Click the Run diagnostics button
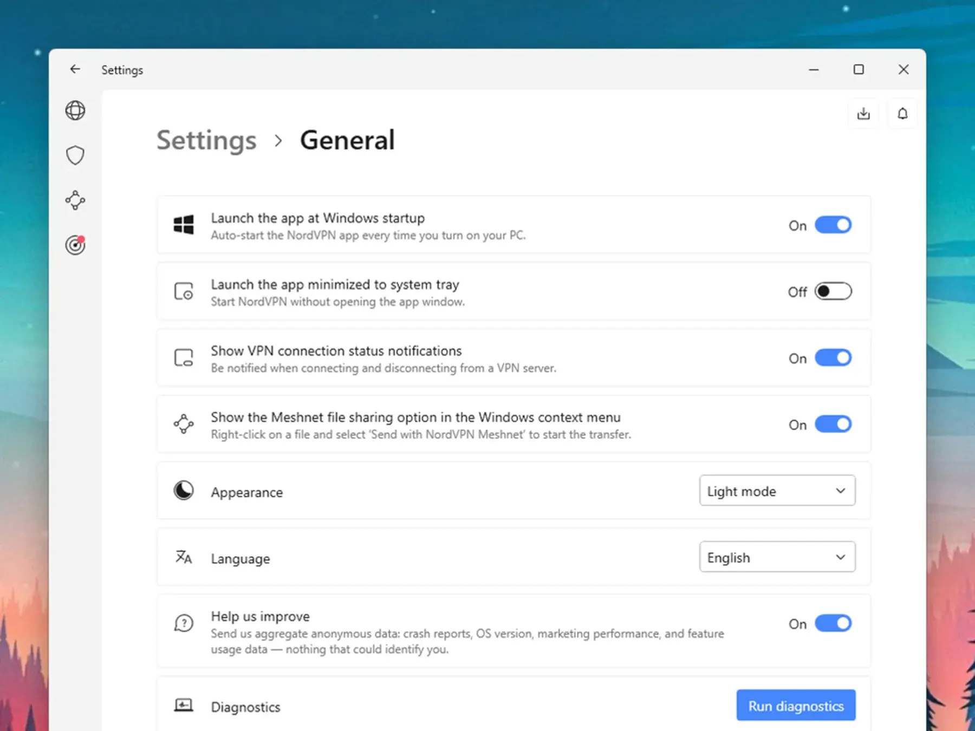The height and width of the screenshot is (731, 975). tap(796, 705)
